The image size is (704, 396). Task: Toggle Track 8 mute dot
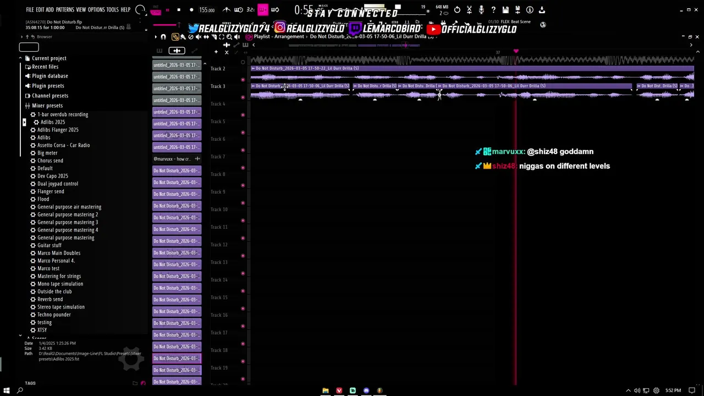243,185
